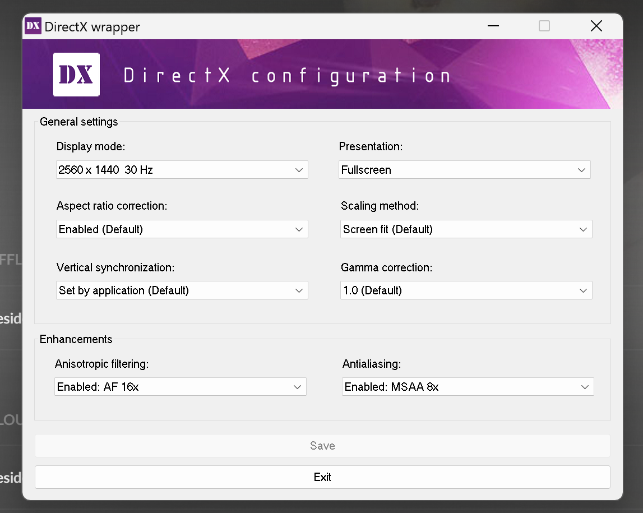
Task: Click the large DX logo in banner
Action: pos(76,75)
